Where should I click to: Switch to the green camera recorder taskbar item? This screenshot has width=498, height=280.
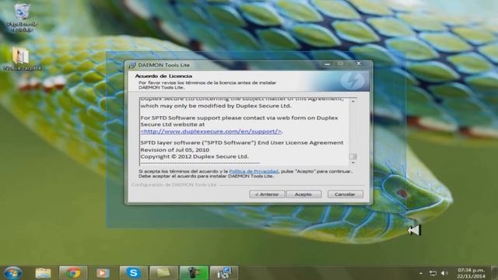194,273
